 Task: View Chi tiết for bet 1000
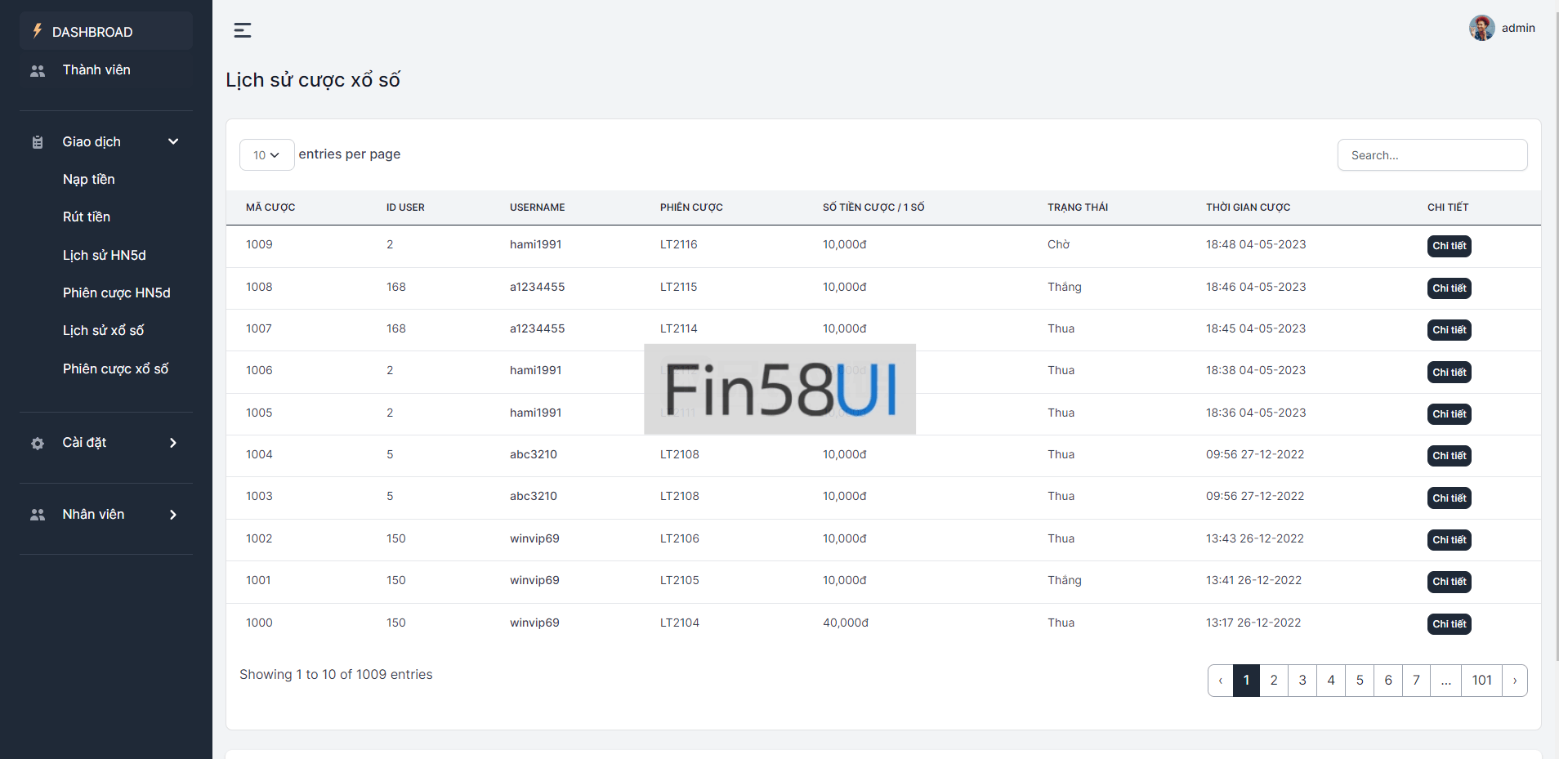[x=1449, y=624]
